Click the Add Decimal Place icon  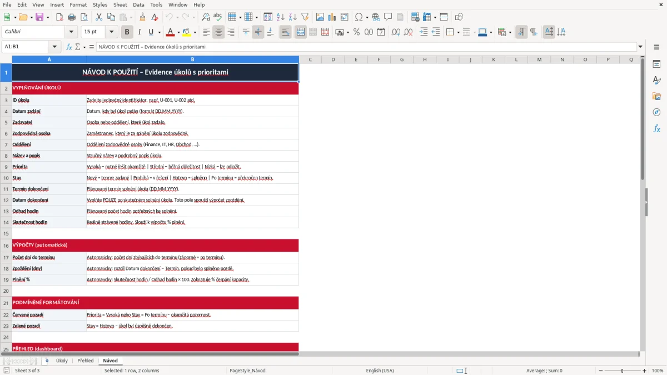396,32
